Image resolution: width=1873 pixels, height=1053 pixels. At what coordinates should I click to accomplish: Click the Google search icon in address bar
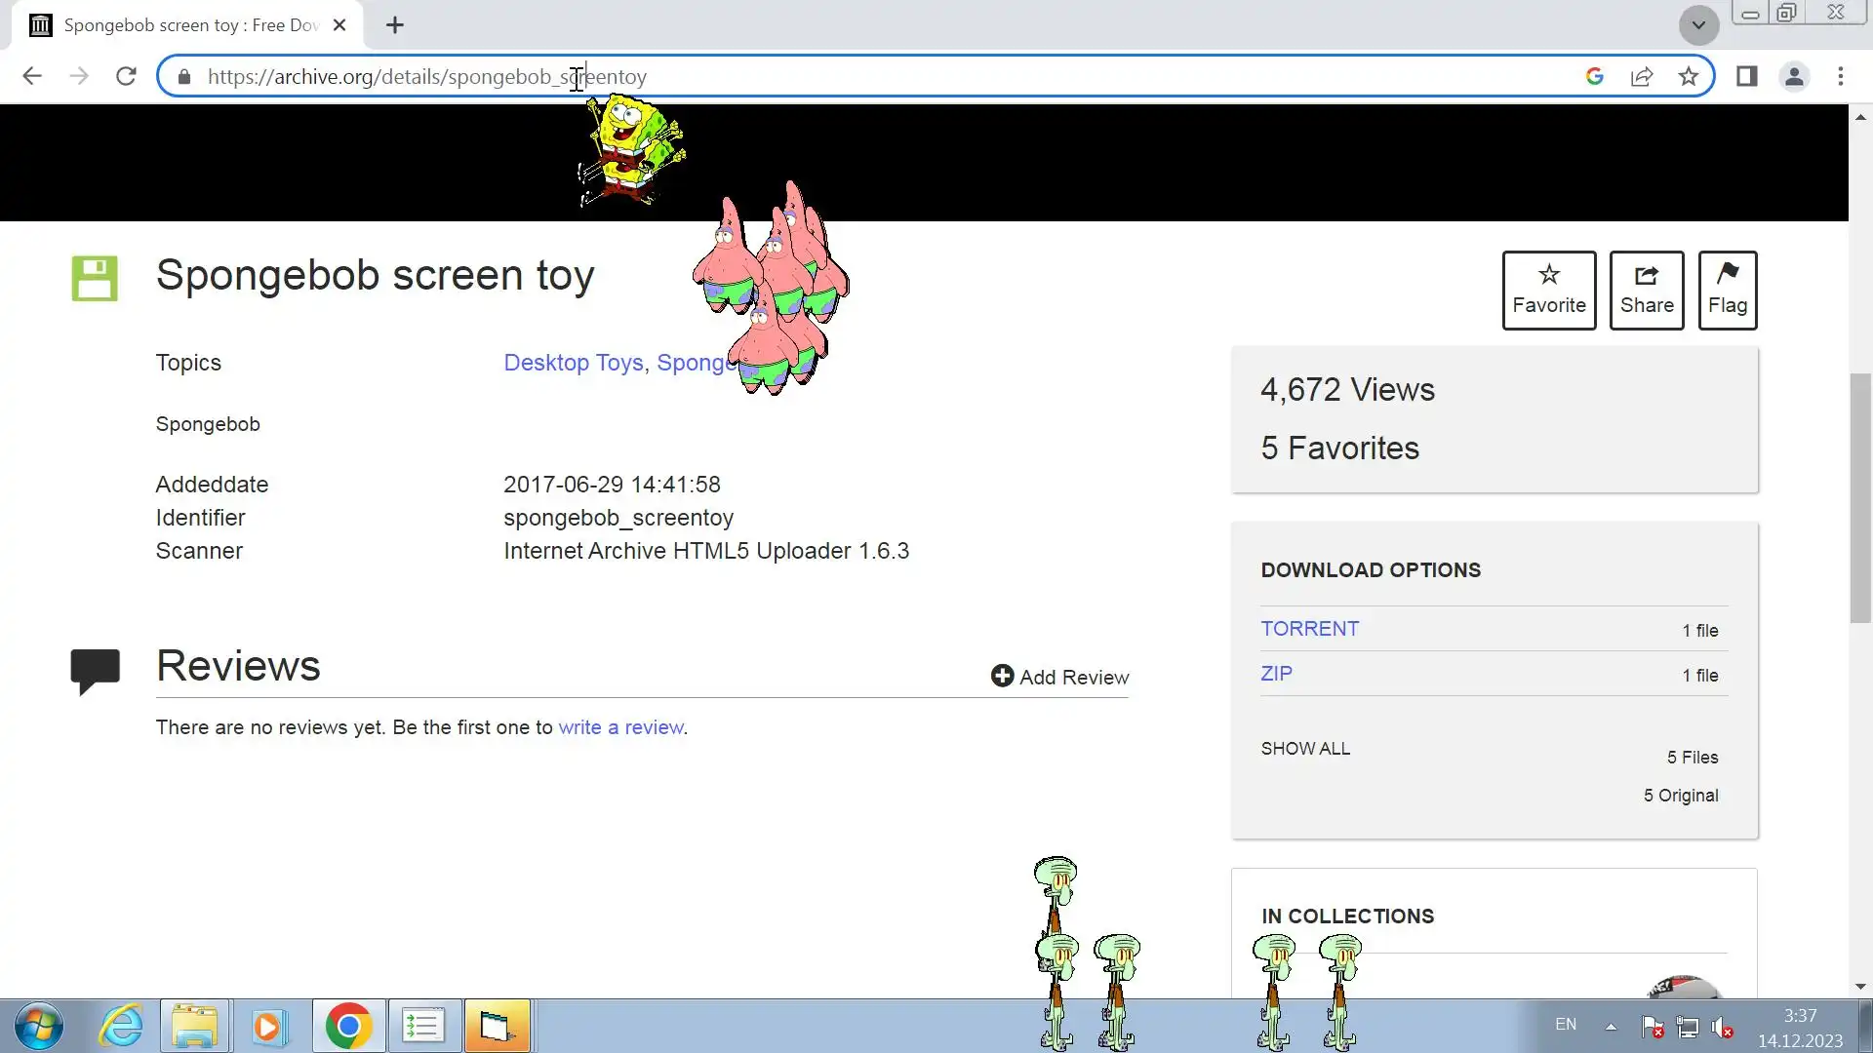click(1594, 76)
